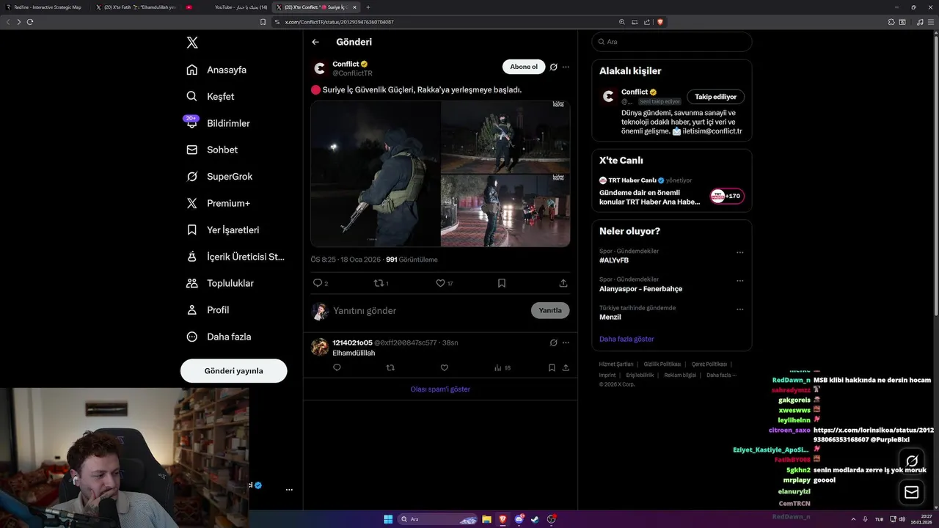Share the Elhamdülillah comment
Image resolution: width=939 pixels, height=528 pixels.
566,368
